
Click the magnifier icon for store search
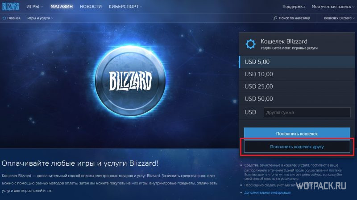[275, 18]
